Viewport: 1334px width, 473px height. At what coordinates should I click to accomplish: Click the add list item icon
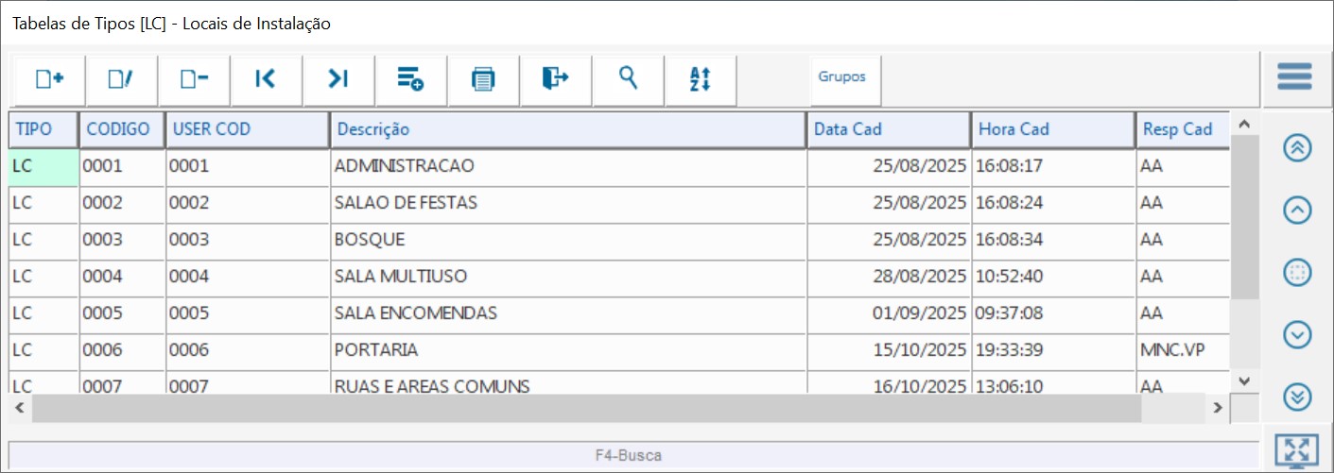click(x=410, y=79)
